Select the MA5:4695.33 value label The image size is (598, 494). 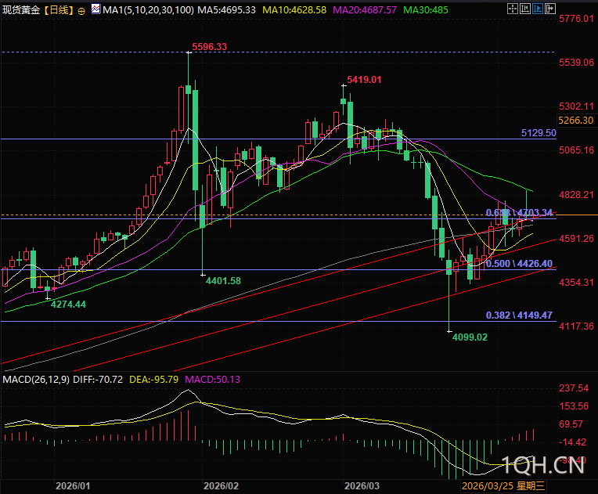(x=226, y=10)
